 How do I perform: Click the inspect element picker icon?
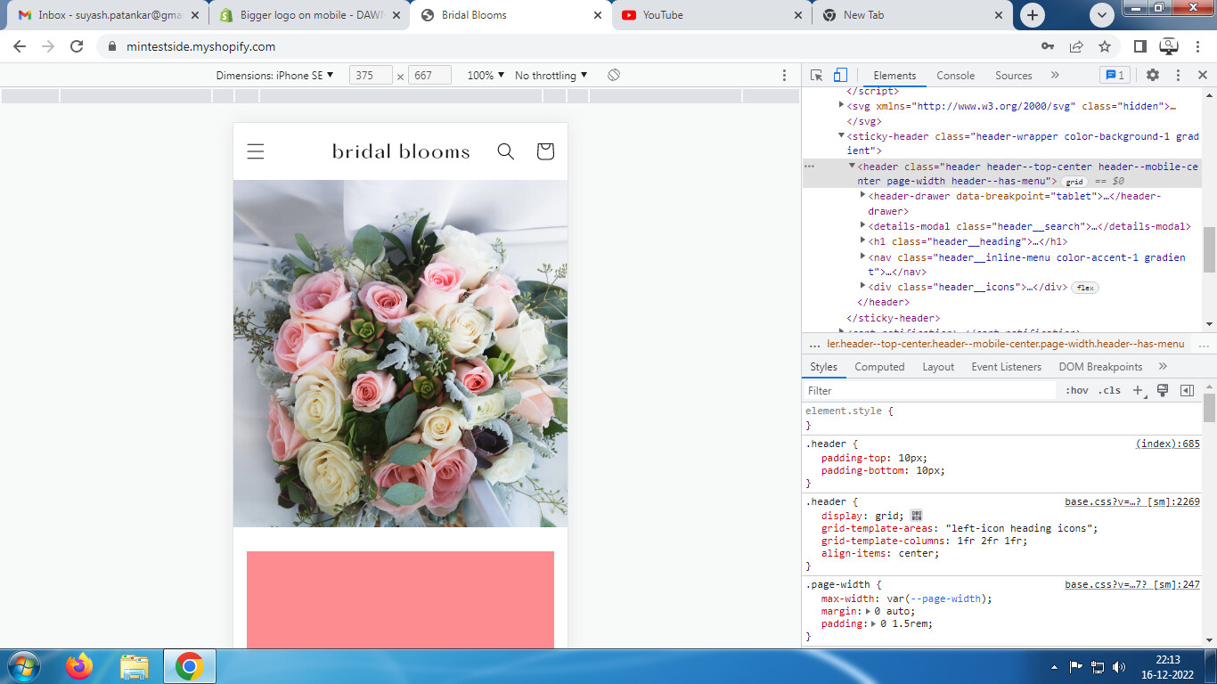click(816, 76)
